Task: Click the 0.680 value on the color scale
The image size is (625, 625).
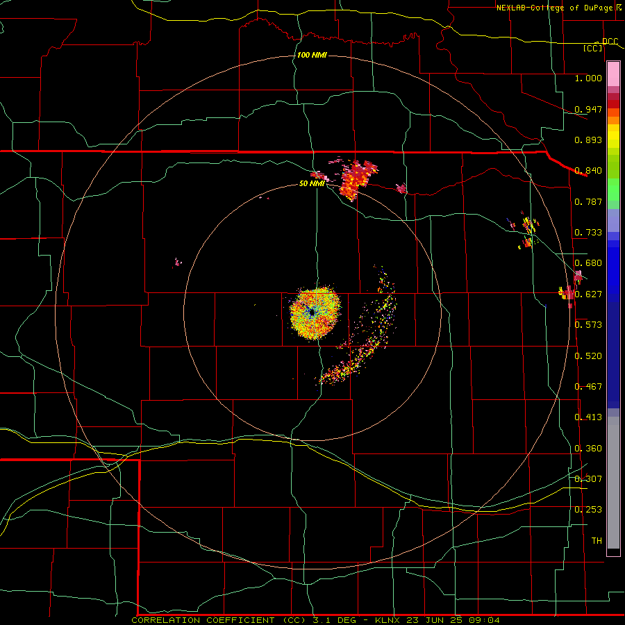Action: pyautogui.click(x=588, y=263)
